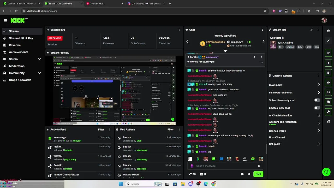The width and height of the screenshot is (334, 188).
Task: Open the emoji picker in message box
Action: point(259,166)
